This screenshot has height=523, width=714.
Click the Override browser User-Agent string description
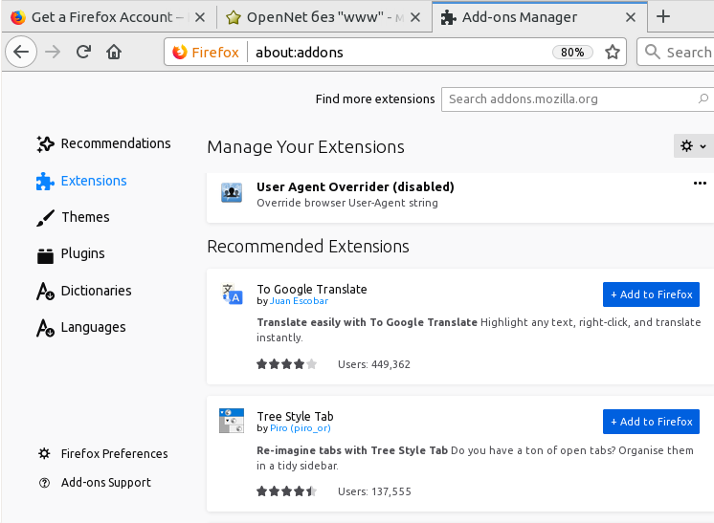pyautogui.click(x=347, y=203)
